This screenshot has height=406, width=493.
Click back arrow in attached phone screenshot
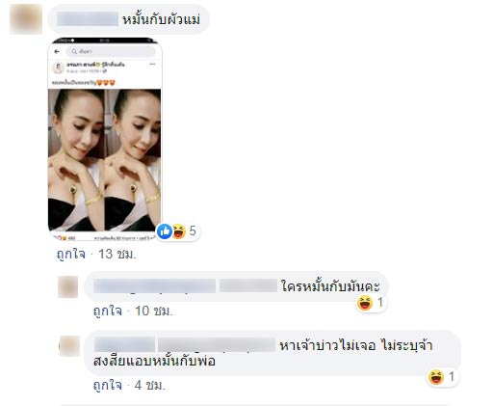pos(57,51)
